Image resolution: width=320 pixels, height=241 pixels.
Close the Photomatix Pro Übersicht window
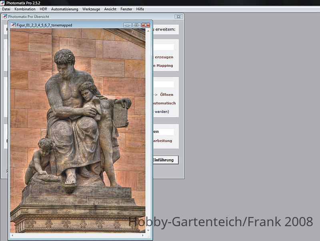[x=178, y=16]
